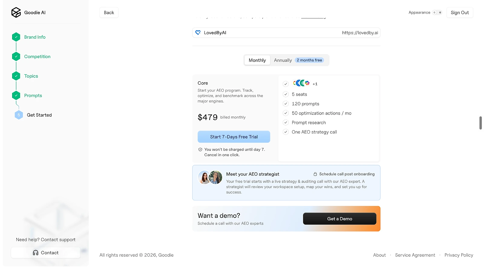Click the AI engine logos cluster
484x269 pixels.
tap(301, 83)
